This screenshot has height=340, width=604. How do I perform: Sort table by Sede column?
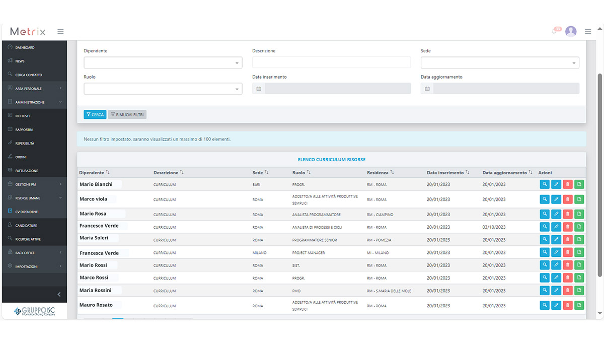[260, 173]
